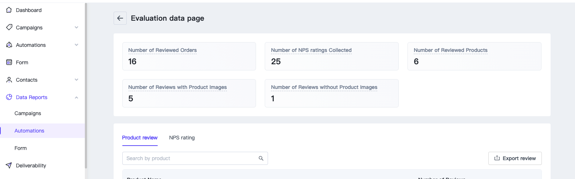Open Campaigns under Data Reports
Image resolution: width=575 pixels, height=179 pixels.
point(28,113)
